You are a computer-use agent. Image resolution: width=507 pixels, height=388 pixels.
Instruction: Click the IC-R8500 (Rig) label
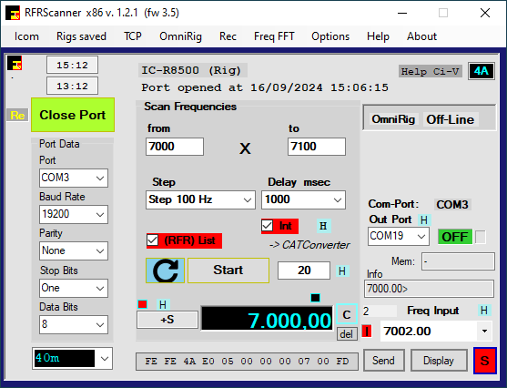[192, 70]
